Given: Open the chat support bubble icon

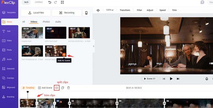Looking at the screenshot, I should tap(202, 2).
